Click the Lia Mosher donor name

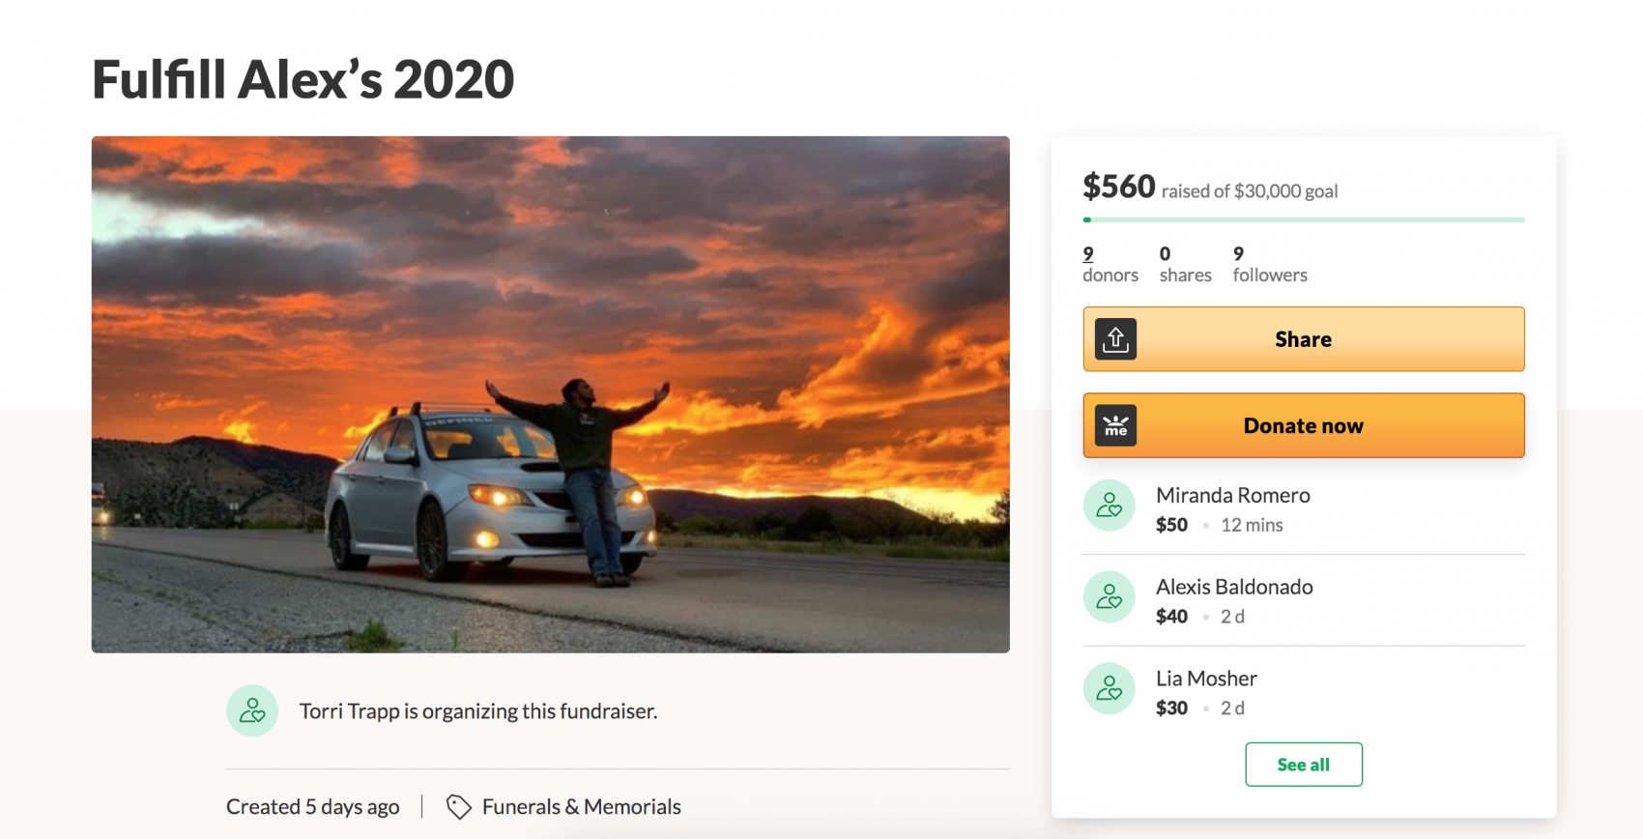[1206, 679]
